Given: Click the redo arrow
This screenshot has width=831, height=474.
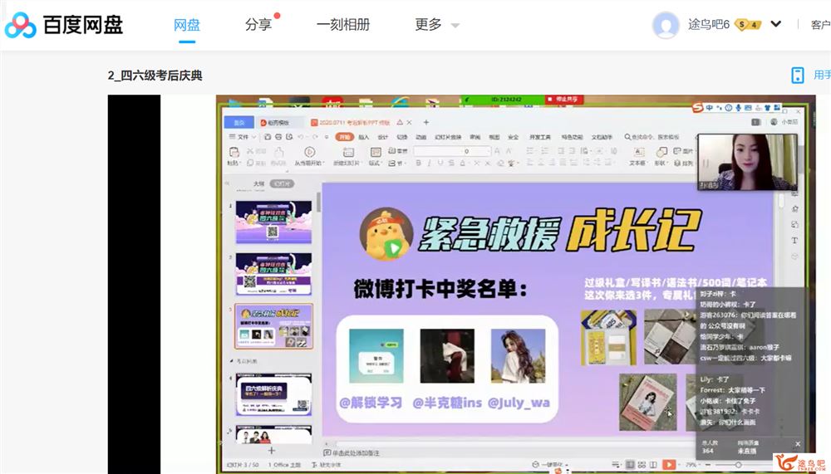Looking at the screenshot, I should click(x=315, y=137).
